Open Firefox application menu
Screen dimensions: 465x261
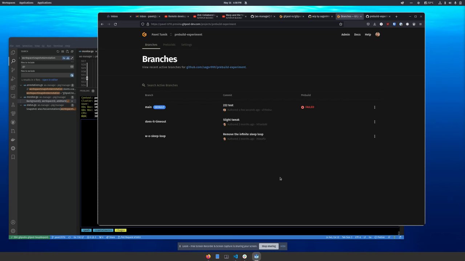click(x=420, y=24)
